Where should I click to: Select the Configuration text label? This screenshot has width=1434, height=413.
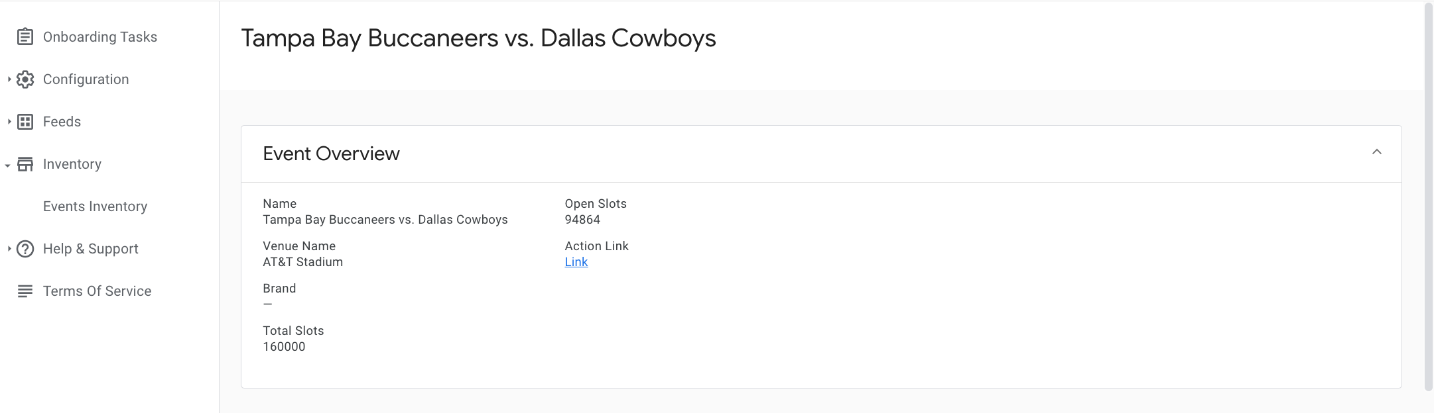[86, 79]
